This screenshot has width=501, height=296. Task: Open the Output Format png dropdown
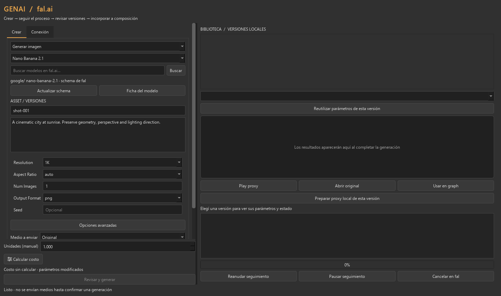pyautogui.click(x=112, y=198)
